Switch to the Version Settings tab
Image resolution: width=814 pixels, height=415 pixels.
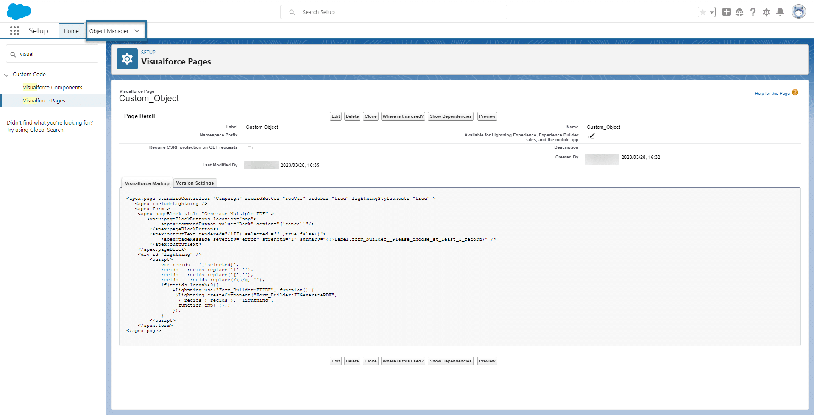click(195, 183)
